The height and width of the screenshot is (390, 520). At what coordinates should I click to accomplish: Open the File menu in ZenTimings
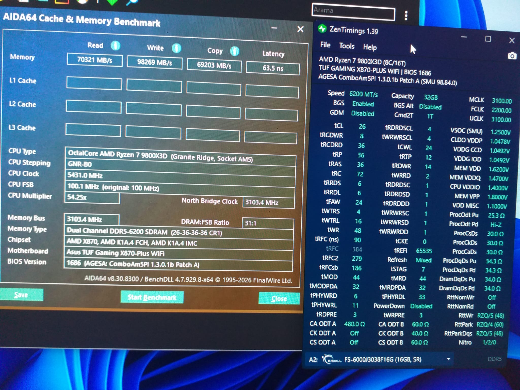(325, 45)
